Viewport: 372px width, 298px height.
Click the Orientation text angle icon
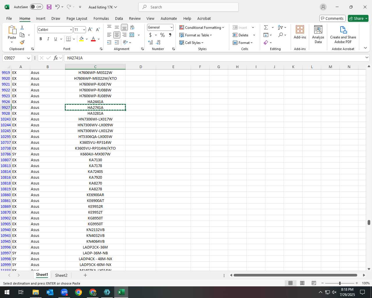coord(126,42)
